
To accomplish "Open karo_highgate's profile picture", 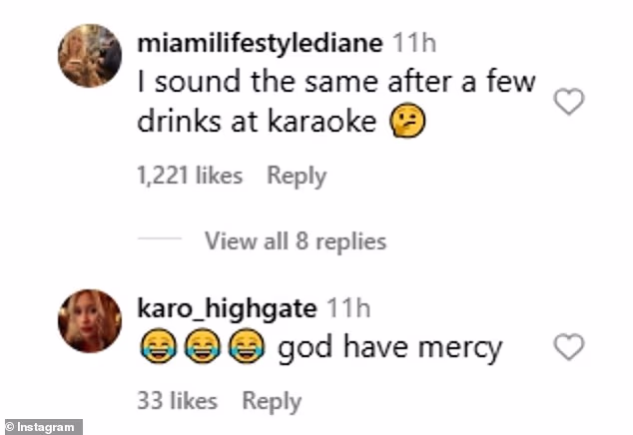I will pos(91,320).
